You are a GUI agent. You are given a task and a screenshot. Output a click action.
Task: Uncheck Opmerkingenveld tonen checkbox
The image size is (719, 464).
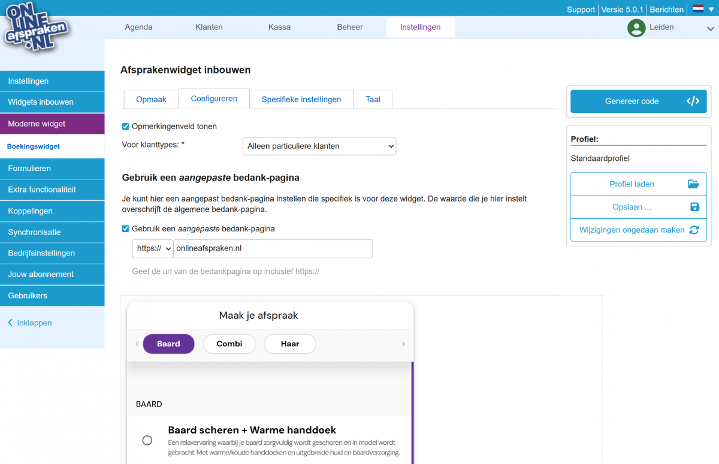[x=126, y=126]
